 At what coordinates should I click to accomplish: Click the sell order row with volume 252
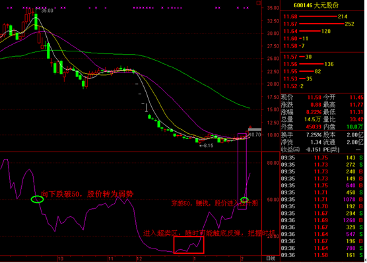pyautogui.click(x=319, y=24)
